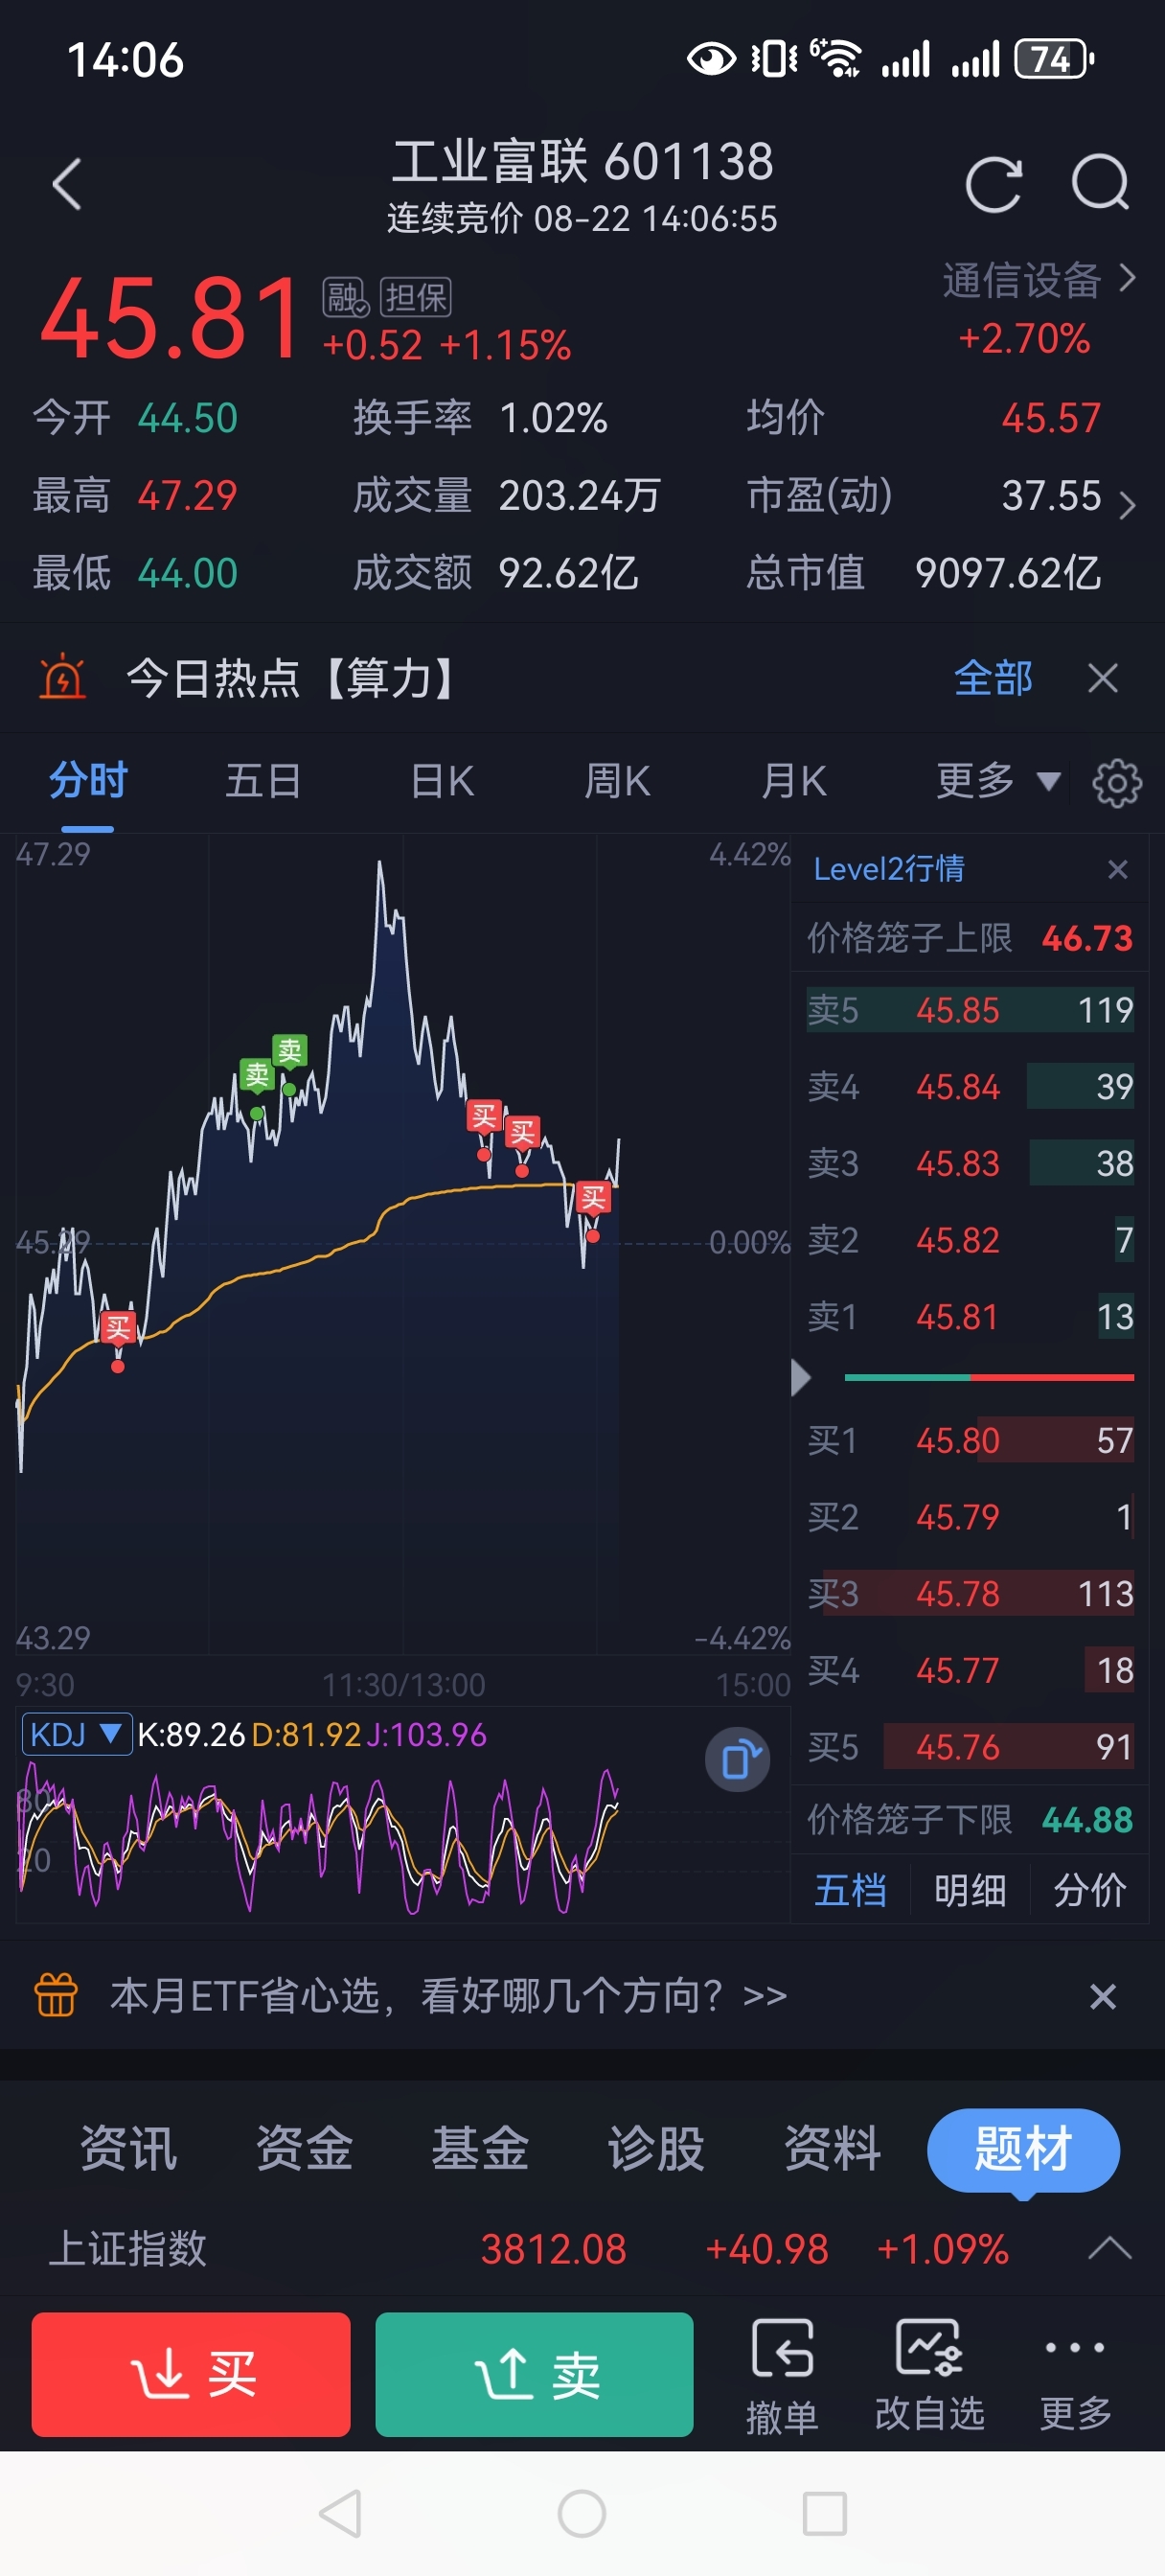Switch to 月K chart tab

tap(794, 781)
